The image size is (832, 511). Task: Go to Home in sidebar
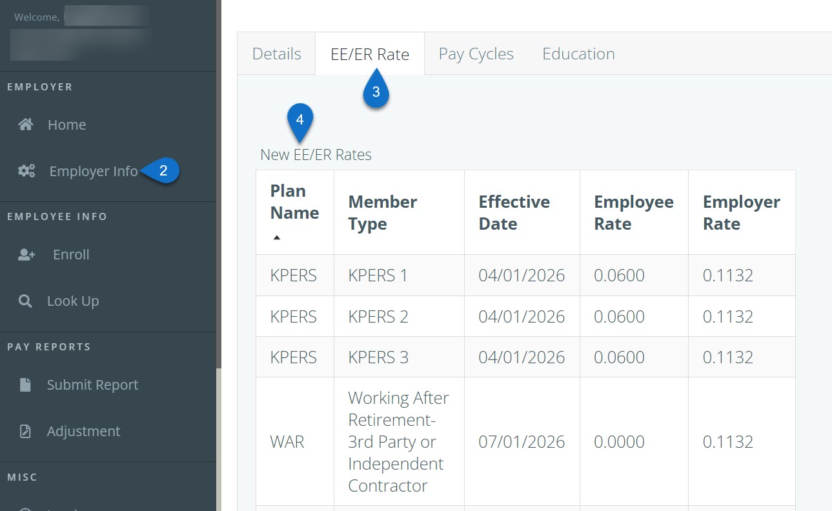[x=66, y=125]
